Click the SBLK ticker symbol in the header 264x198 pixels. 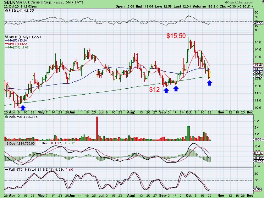click(x=9, y=3)
